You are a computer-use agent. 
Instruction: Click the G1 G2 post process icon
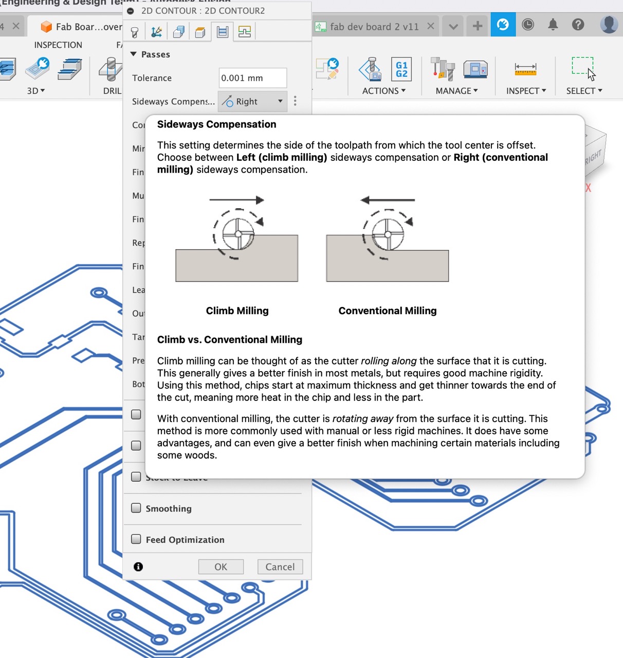[x=401, y=69]
